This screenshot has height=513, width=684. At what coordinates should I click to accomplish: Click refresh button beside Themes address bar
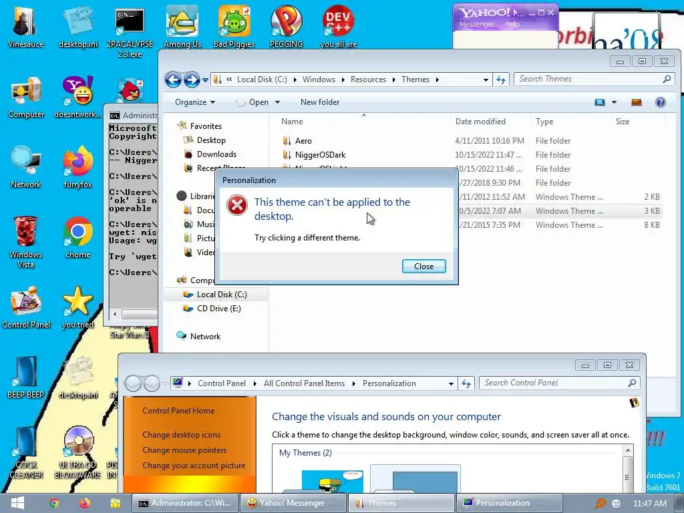click(x=501, y=79)
